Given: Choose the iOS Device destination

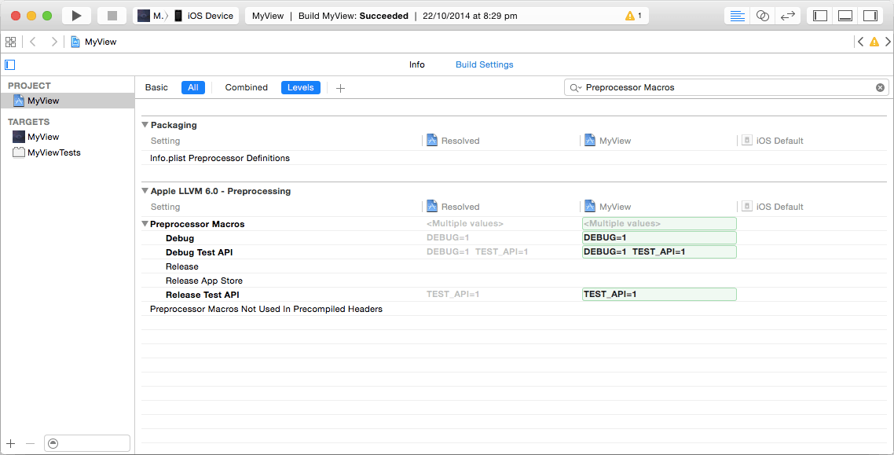Looking at the screenshot, I should [x=204, y=16].
